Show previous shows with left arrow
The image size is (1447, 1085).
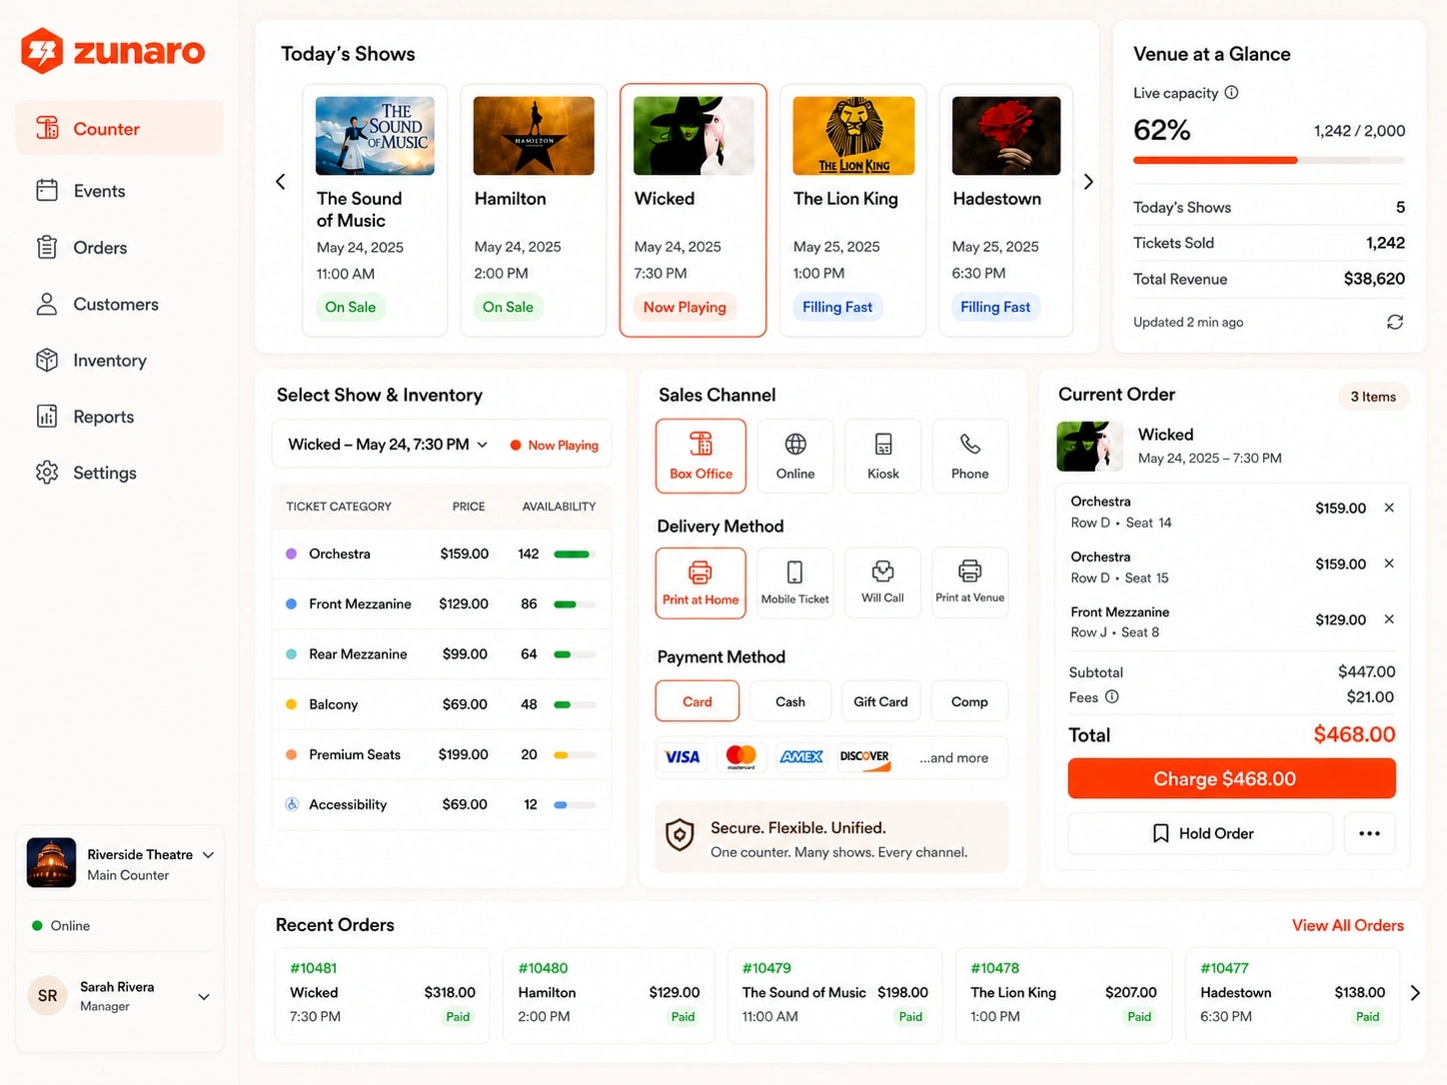coord(281,182)
